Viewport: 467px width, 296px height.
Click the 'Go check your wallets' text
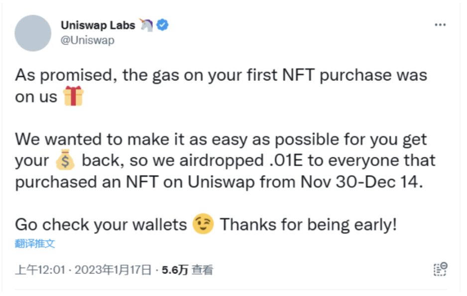click(x=101, y=225)
